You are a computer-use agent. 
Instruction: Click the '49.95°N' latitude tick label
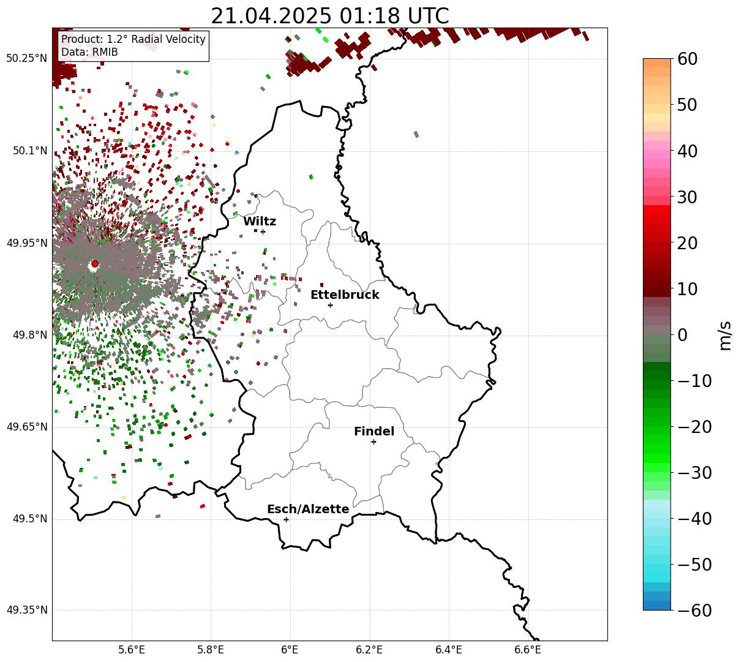pyautogui.click(x=26, y=243)
